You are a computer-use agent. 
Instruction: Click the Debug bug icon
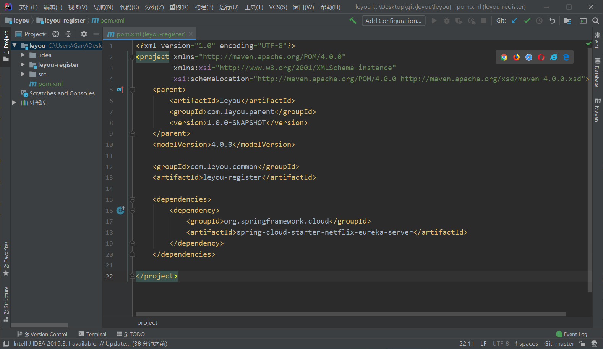click(446, 21)
